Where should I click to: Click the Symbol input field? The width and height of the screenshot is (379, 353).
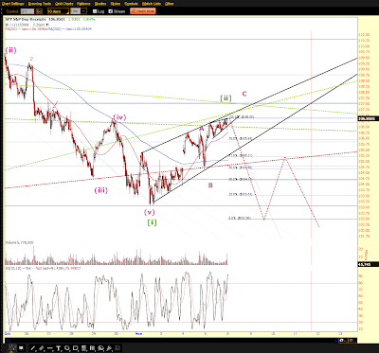click(x=27, y=11)
